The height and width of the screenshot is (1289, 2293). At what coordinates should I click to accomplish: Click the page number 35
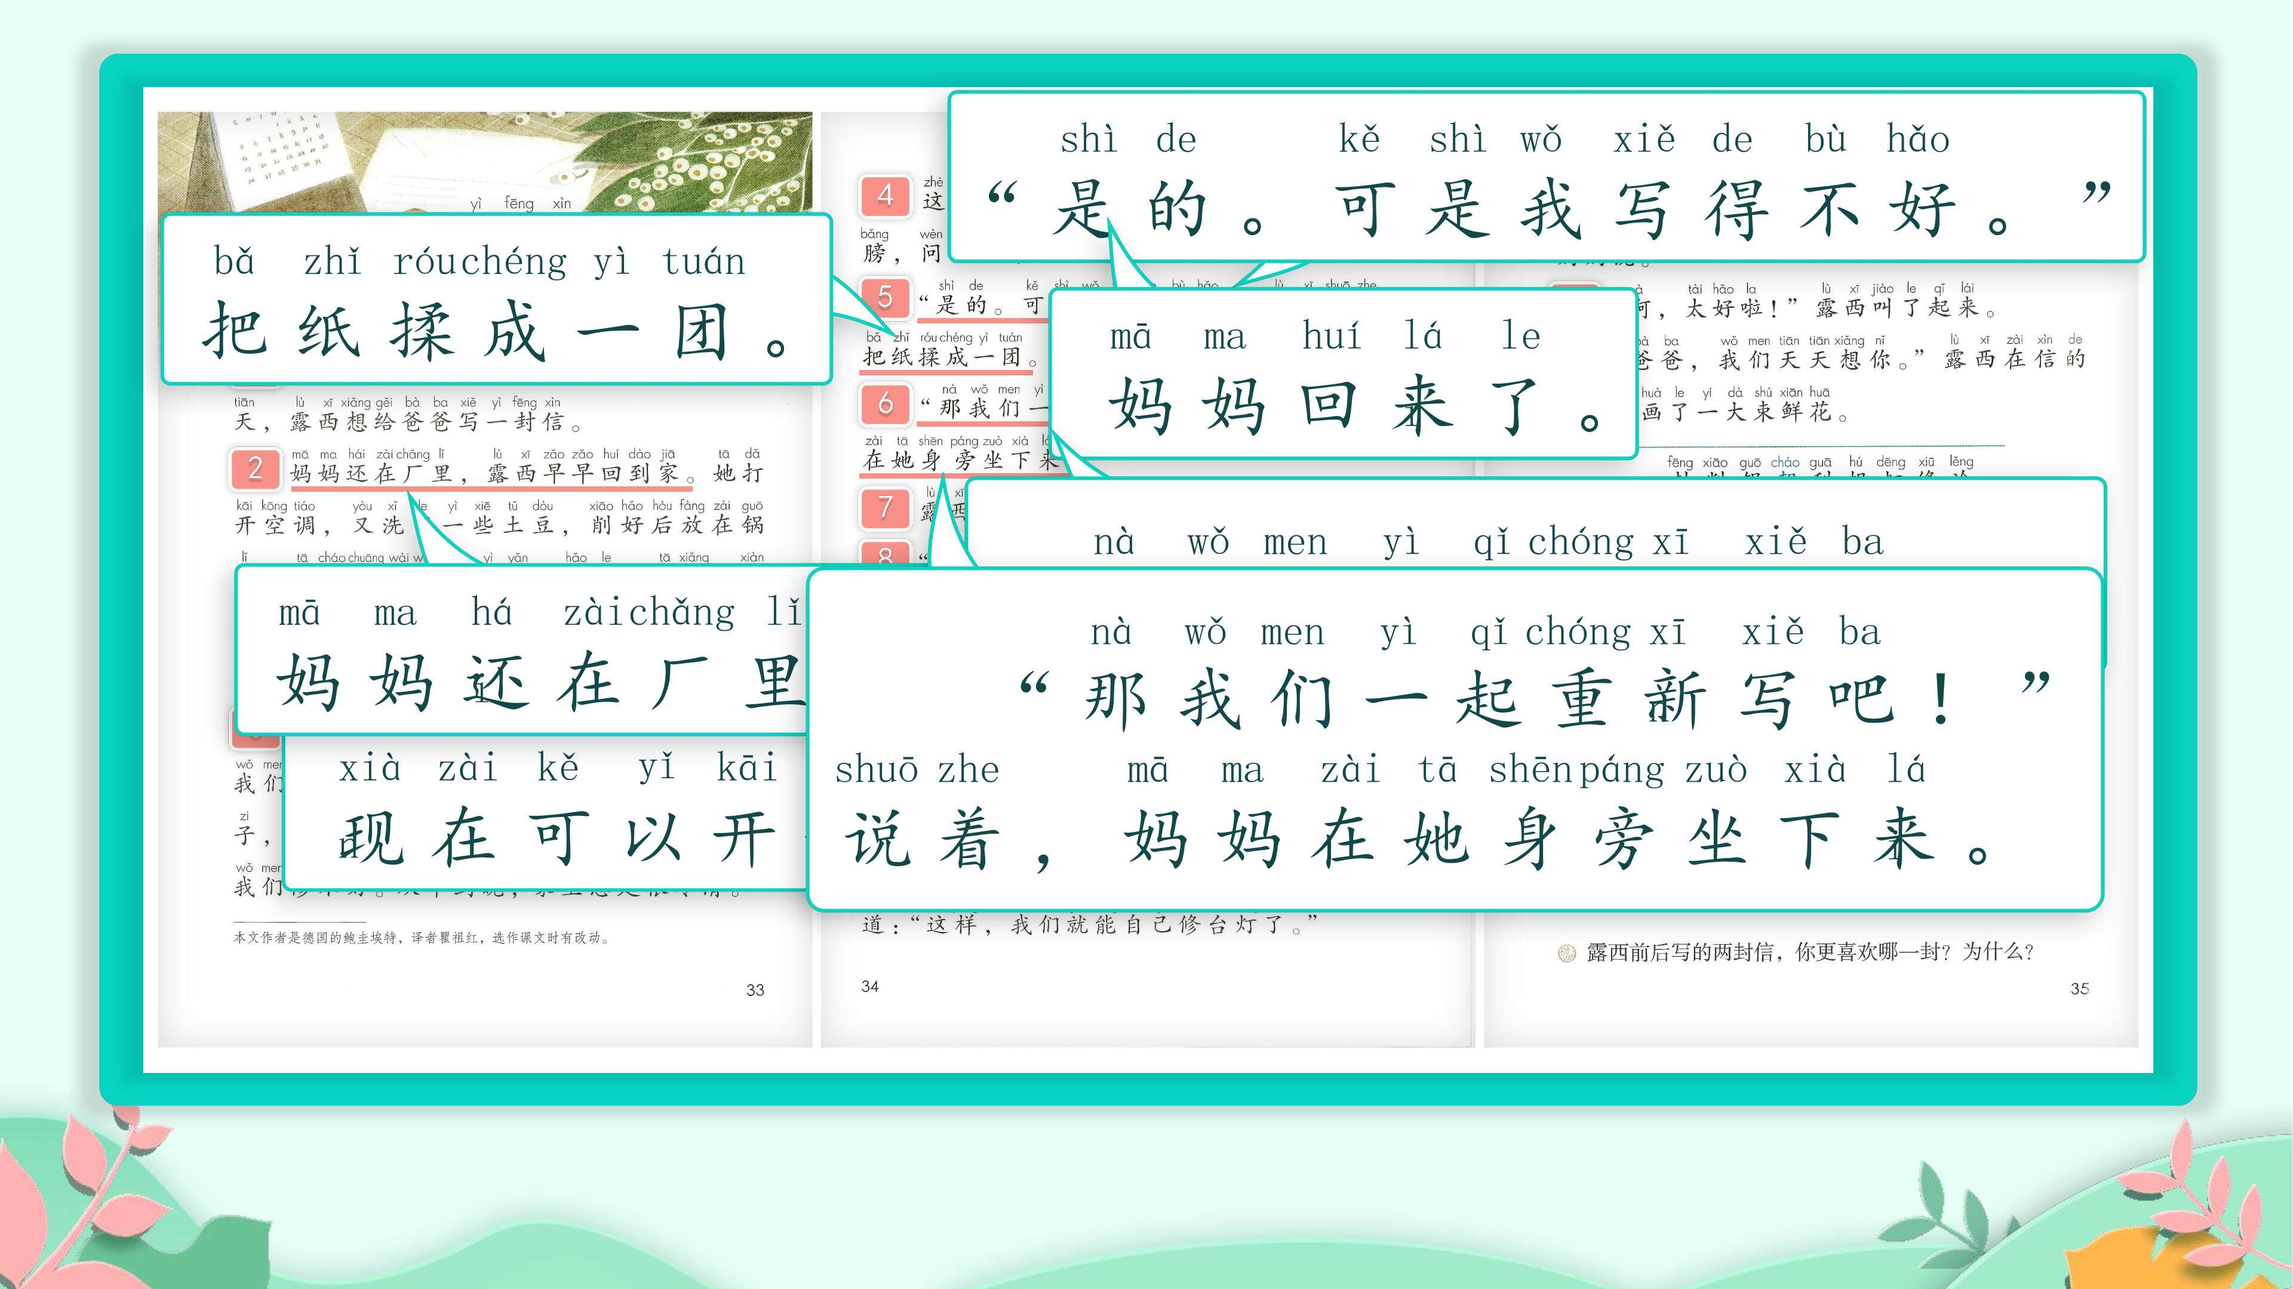[2079, 989]
